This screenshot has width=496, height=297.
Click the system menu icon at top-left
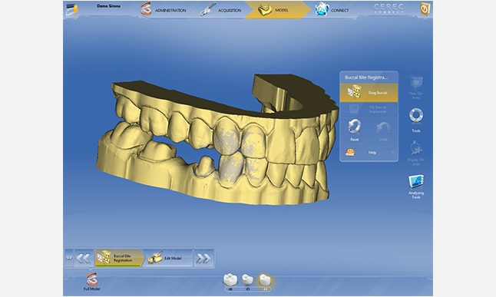(72, 9)
